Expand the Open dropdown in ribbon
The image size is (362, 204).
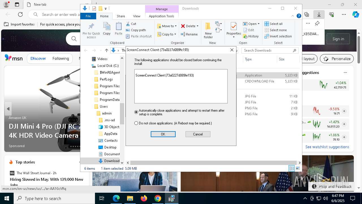(x=258, y=24)
